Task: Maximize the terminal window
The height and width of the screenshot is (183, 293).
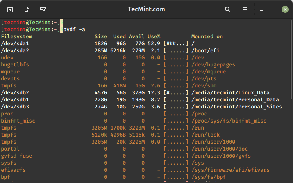Action: 273,9
